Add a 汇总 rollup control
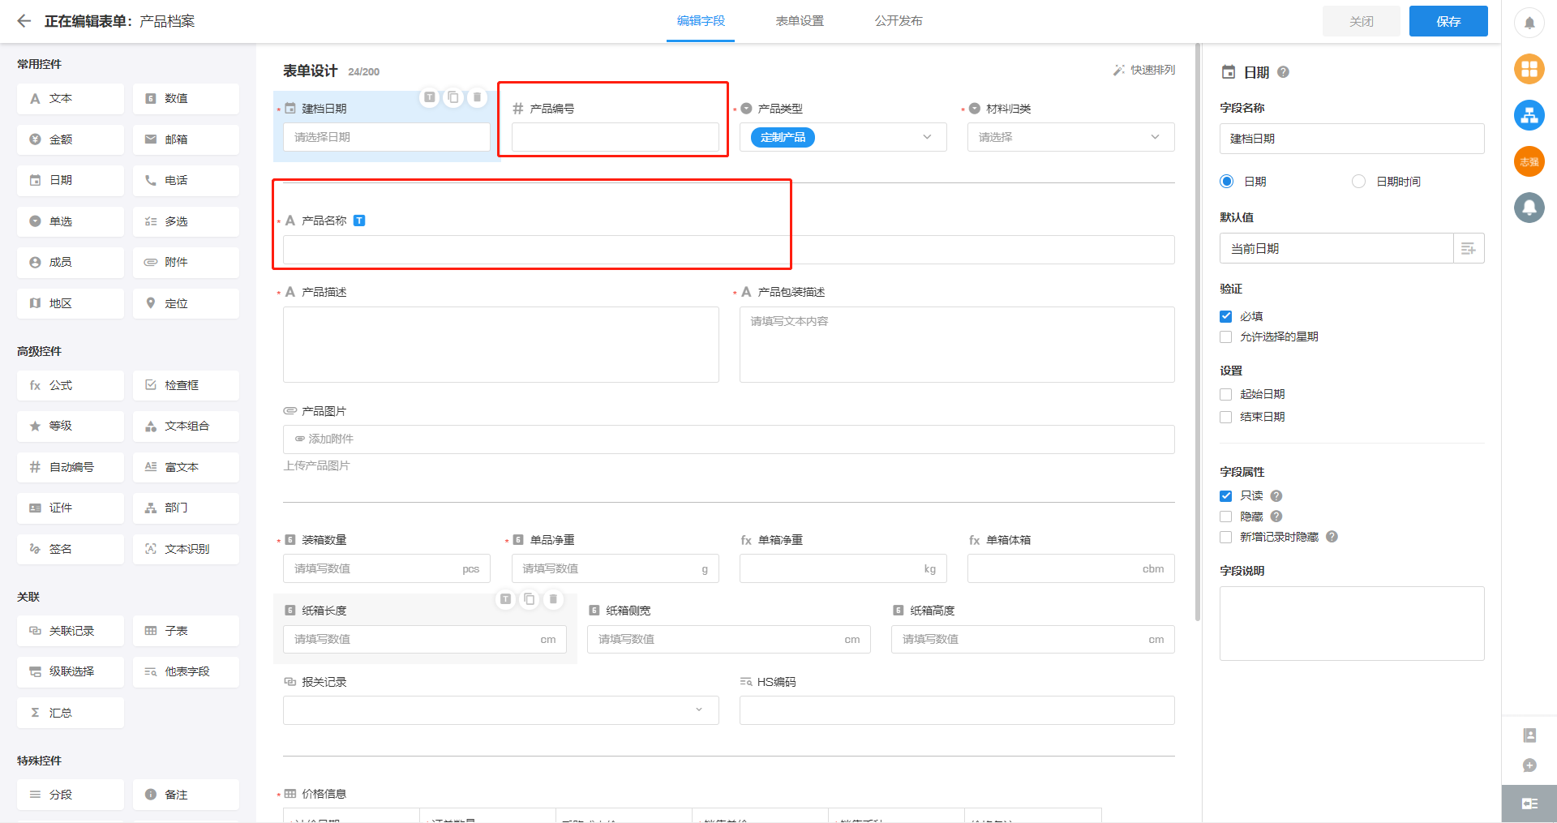1557x823 pixels. coord(71,714)
